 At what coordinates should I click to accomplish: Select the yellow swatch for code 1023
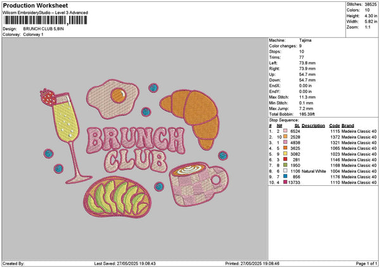(285, 154)
